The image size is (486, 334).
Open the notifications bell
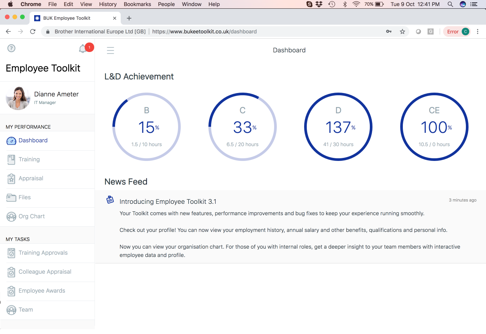tap(83, 49)
